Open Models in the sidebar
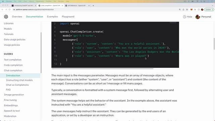 click(x=8, y=29)
